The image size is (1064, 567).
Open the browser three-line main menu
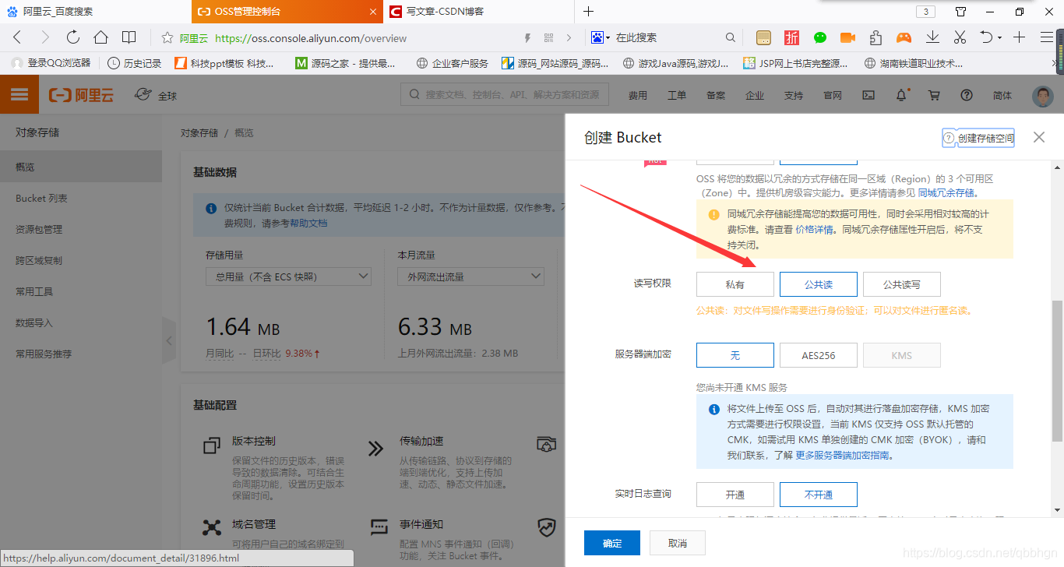click(1047, 37)
